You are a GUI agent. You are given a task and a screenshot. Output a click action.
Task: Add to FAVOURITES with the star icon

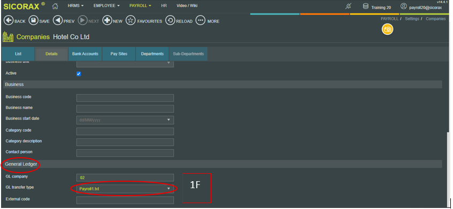(x=130, y=20)
